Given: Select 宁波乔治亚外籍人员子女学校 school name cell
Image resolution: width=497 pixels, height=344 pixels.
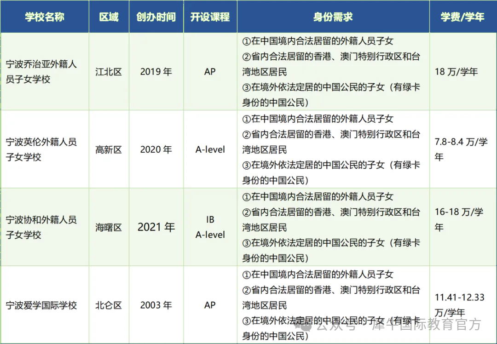Looking at the screenshot, I should point(45,72).
